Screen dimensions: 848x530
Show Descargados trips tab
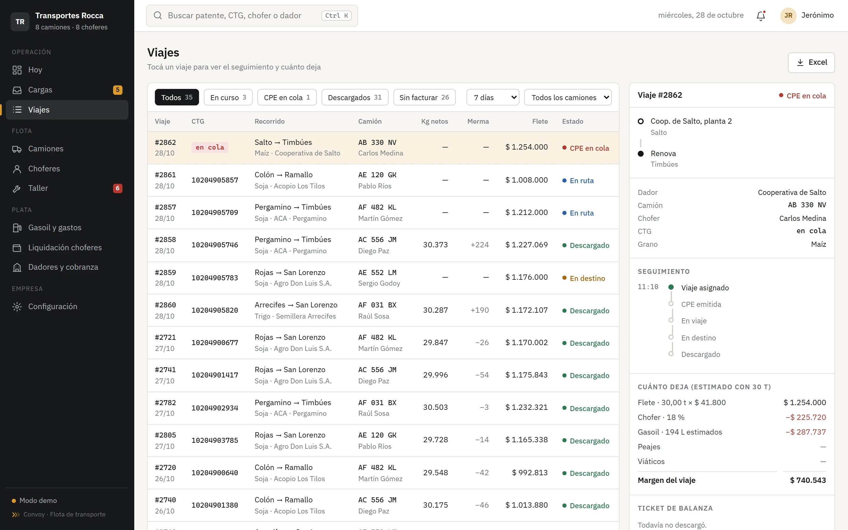355,97
